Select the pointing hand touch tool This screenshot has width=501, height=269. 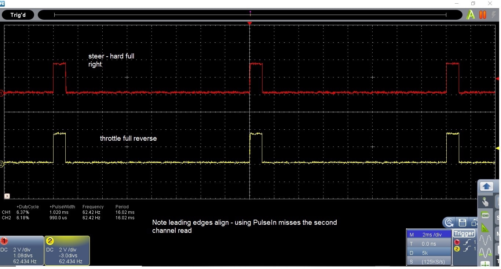(485, 202)
